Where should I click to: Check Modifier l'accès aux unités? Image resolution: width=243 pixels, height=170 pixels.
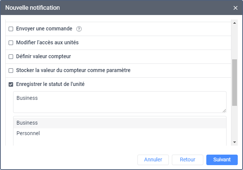coord(11,43)
